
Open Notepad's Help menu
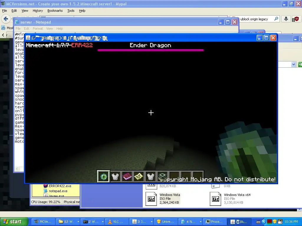click(60, 29)
